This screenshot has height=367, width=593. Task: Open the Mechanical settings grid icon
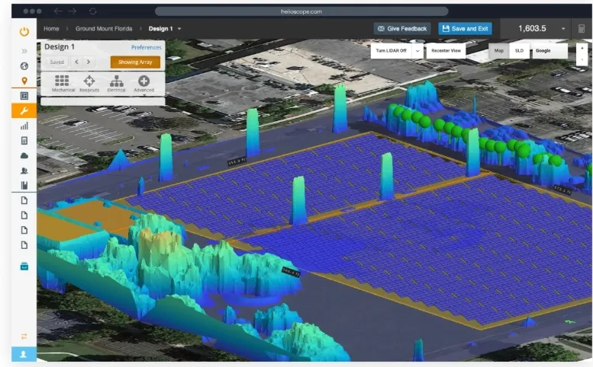point(63,81)
